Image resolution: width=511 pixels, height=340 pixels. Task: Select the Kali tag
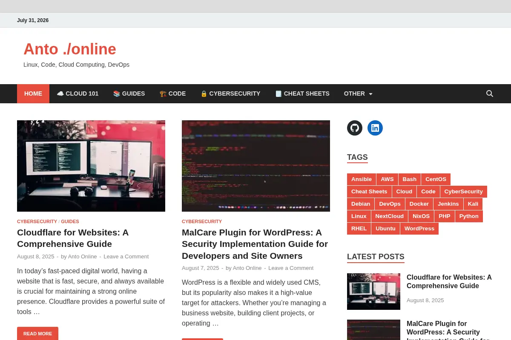click(x=473, y=204)
